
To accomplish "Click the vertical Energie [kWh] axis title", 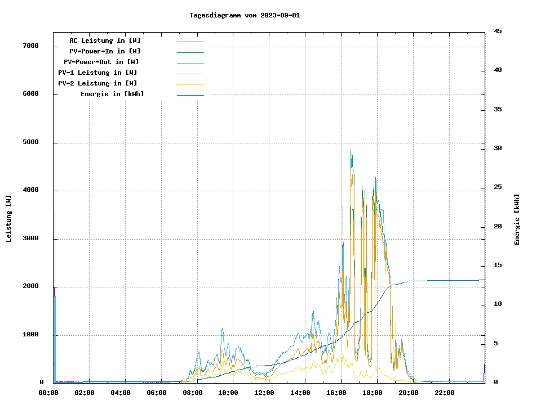I will pyautogui.click(x=517, y=219).
